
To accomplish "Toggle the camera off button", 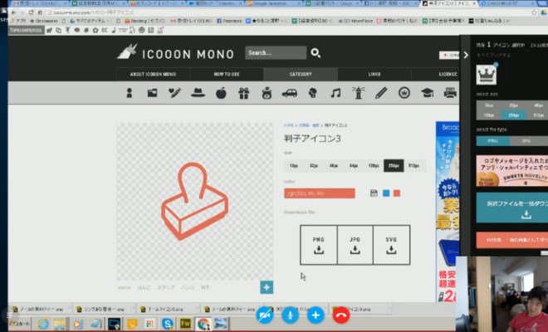I will 265,315.
